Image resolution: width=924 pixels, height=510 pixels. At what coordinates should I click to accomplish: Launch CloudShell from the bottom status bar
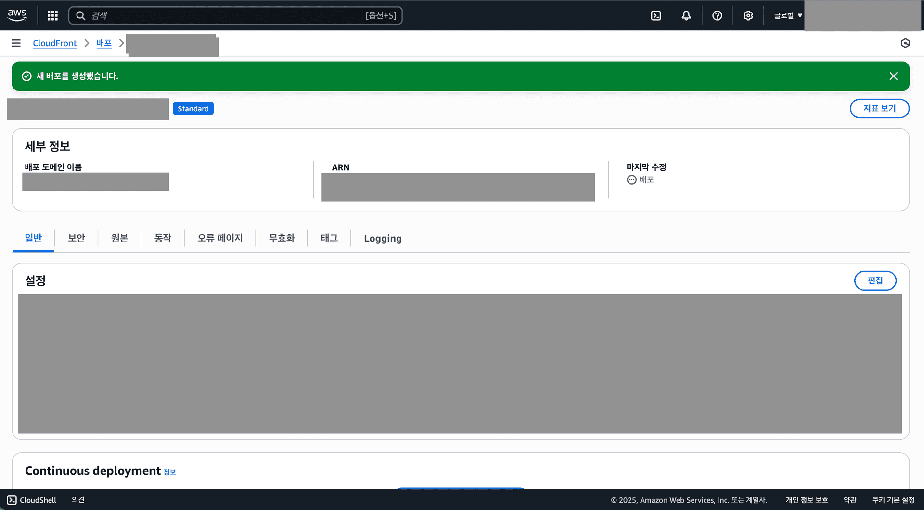[31, 500]
